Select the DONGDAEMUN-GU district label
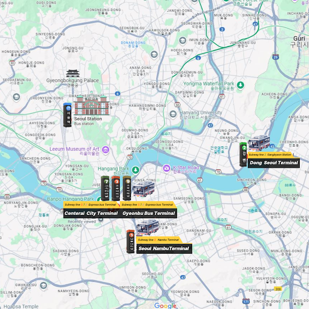Image resolution: width=309 pixels, height=309 pixels. (x=187, y=72)
